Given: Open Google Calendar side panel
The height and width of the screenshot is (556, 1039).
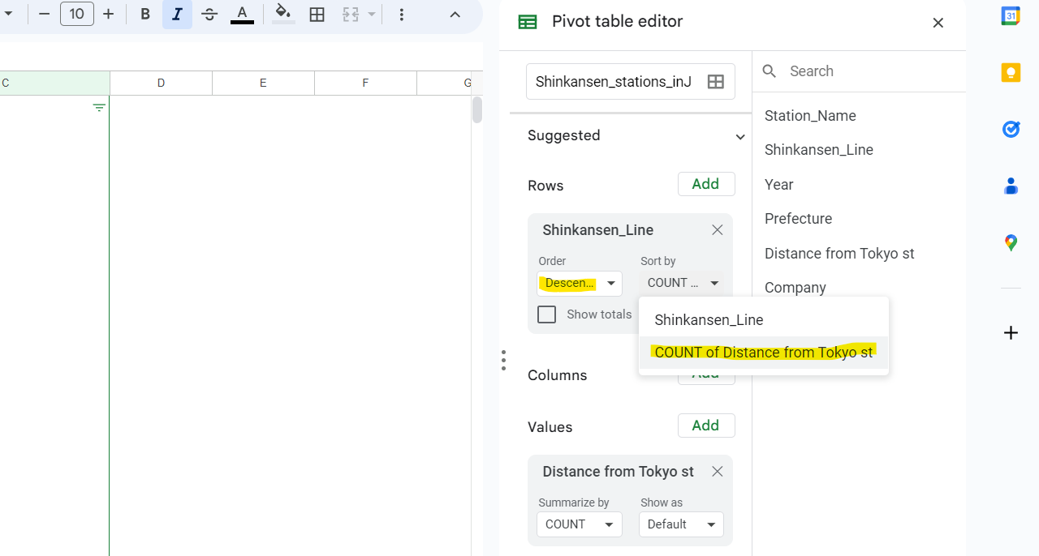Looking at the screenshot, I should tap(1011, 16).
